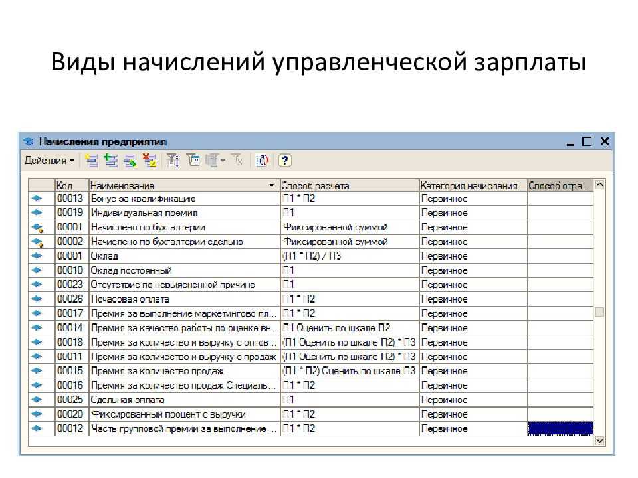Select Фиксированный процент с выручки cell
This screenshot has width=638, height=478.
[x=184, y=414]
